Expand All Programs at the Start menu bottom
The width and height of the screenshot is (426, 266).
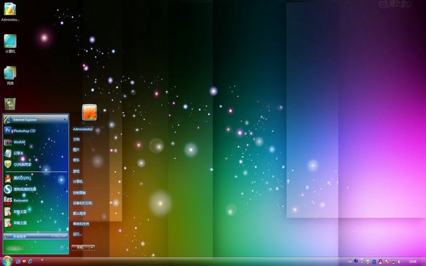click(x=35, y=236)
